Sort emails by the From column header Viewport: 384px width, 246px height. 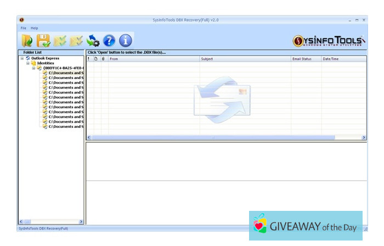(154, 59)
